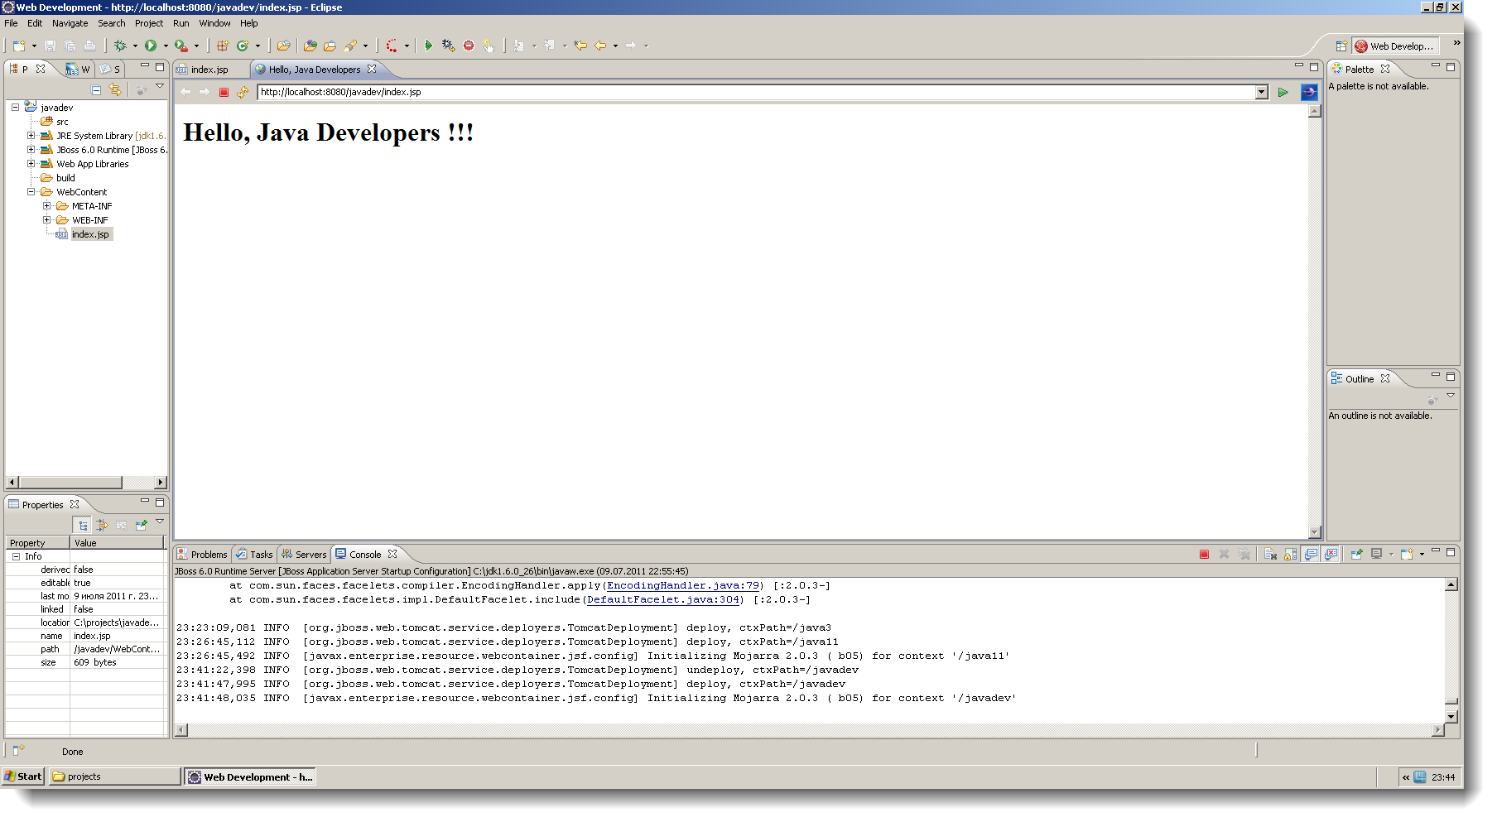Viewport: 1497px width, 822px height.
Task: Click the red Stop button in the browser toolbar
Action: click(224, 92)
